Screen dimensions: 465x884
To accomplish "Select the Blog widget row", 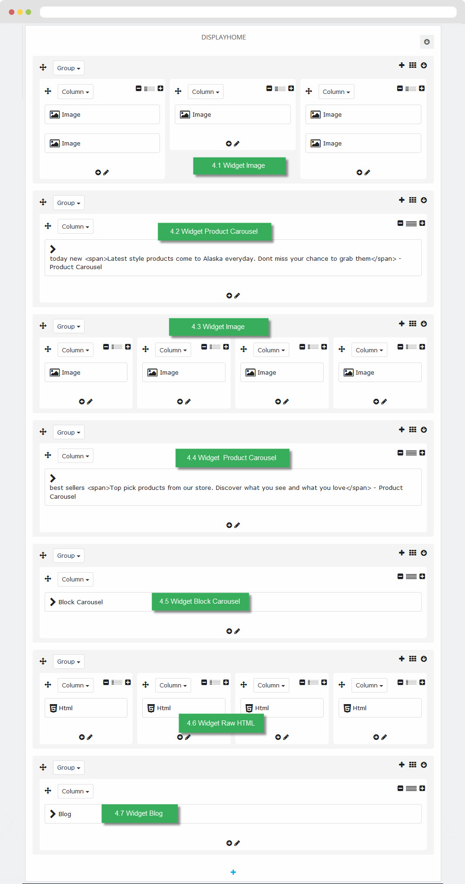I will pos(233,814).
